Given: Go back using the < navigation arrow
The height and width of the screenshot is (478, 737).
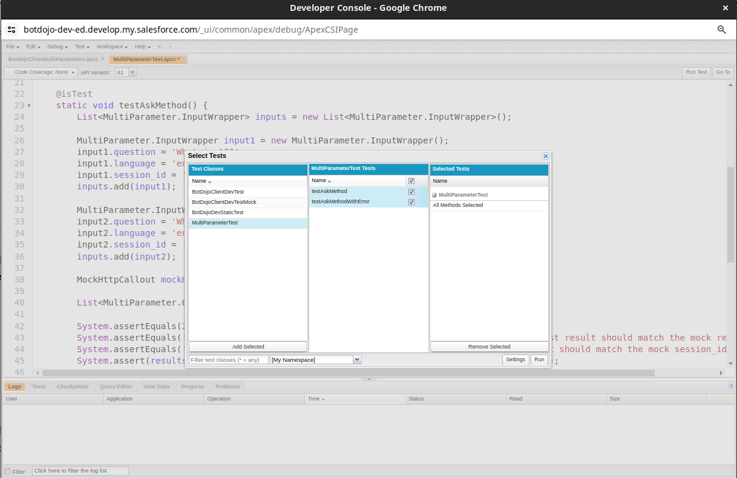Looking at the screenshot, I should click(x=159, y=47).
